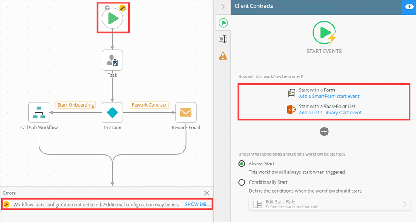Open Edit Start Rule row

point(329,204)
